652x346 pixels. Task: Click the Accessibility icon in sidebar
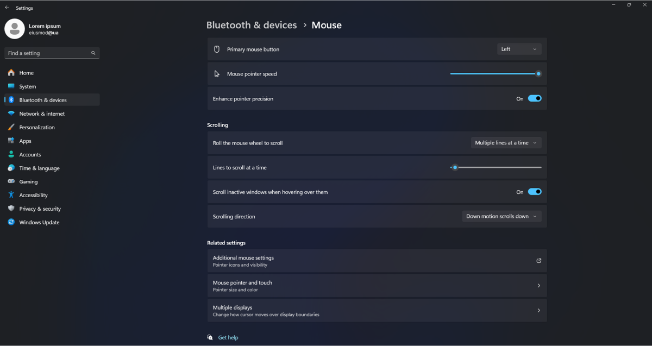click(11, 195)
